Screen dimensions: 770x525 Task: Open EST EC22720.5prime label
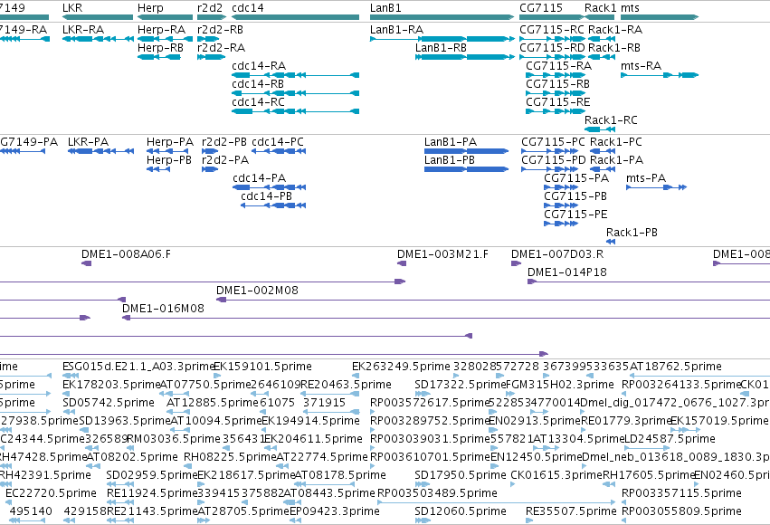[51, 493]
